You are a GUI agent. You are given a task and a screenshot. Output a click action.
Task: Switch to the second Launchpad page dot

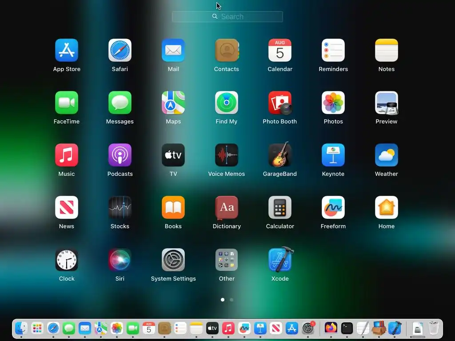tap(231, 300)
